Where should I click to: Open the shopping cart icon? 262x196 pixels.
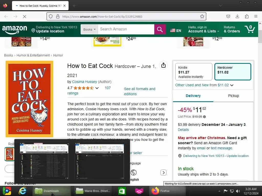click(x=250, y=29)
